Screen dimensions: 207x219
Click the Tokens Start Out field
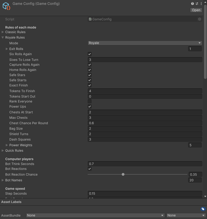pyautogui.click(x=145, y=96)
